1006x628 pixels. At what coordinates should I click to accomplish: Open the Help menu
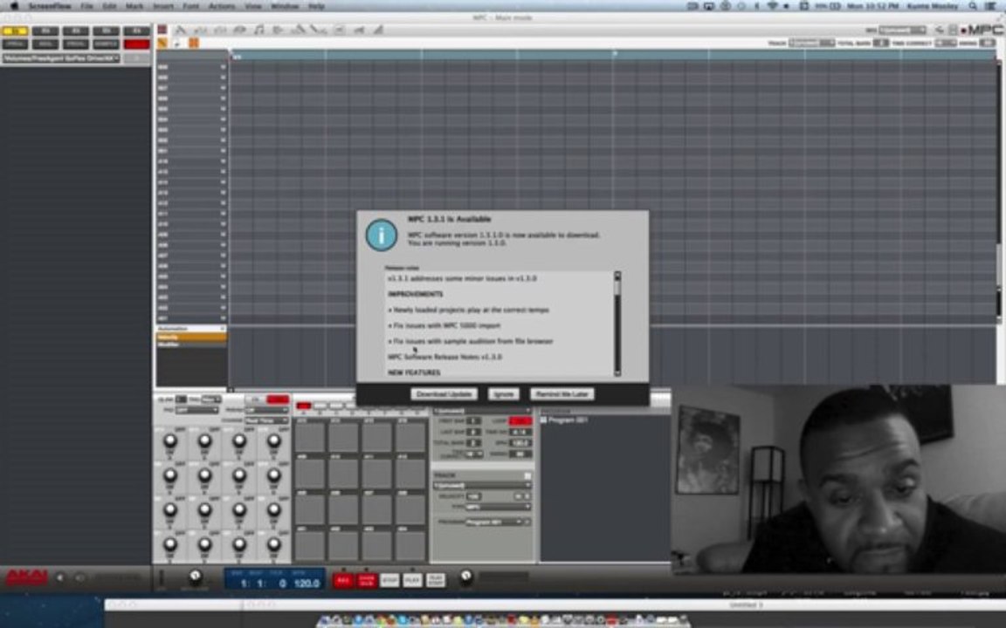pos(316,6)
